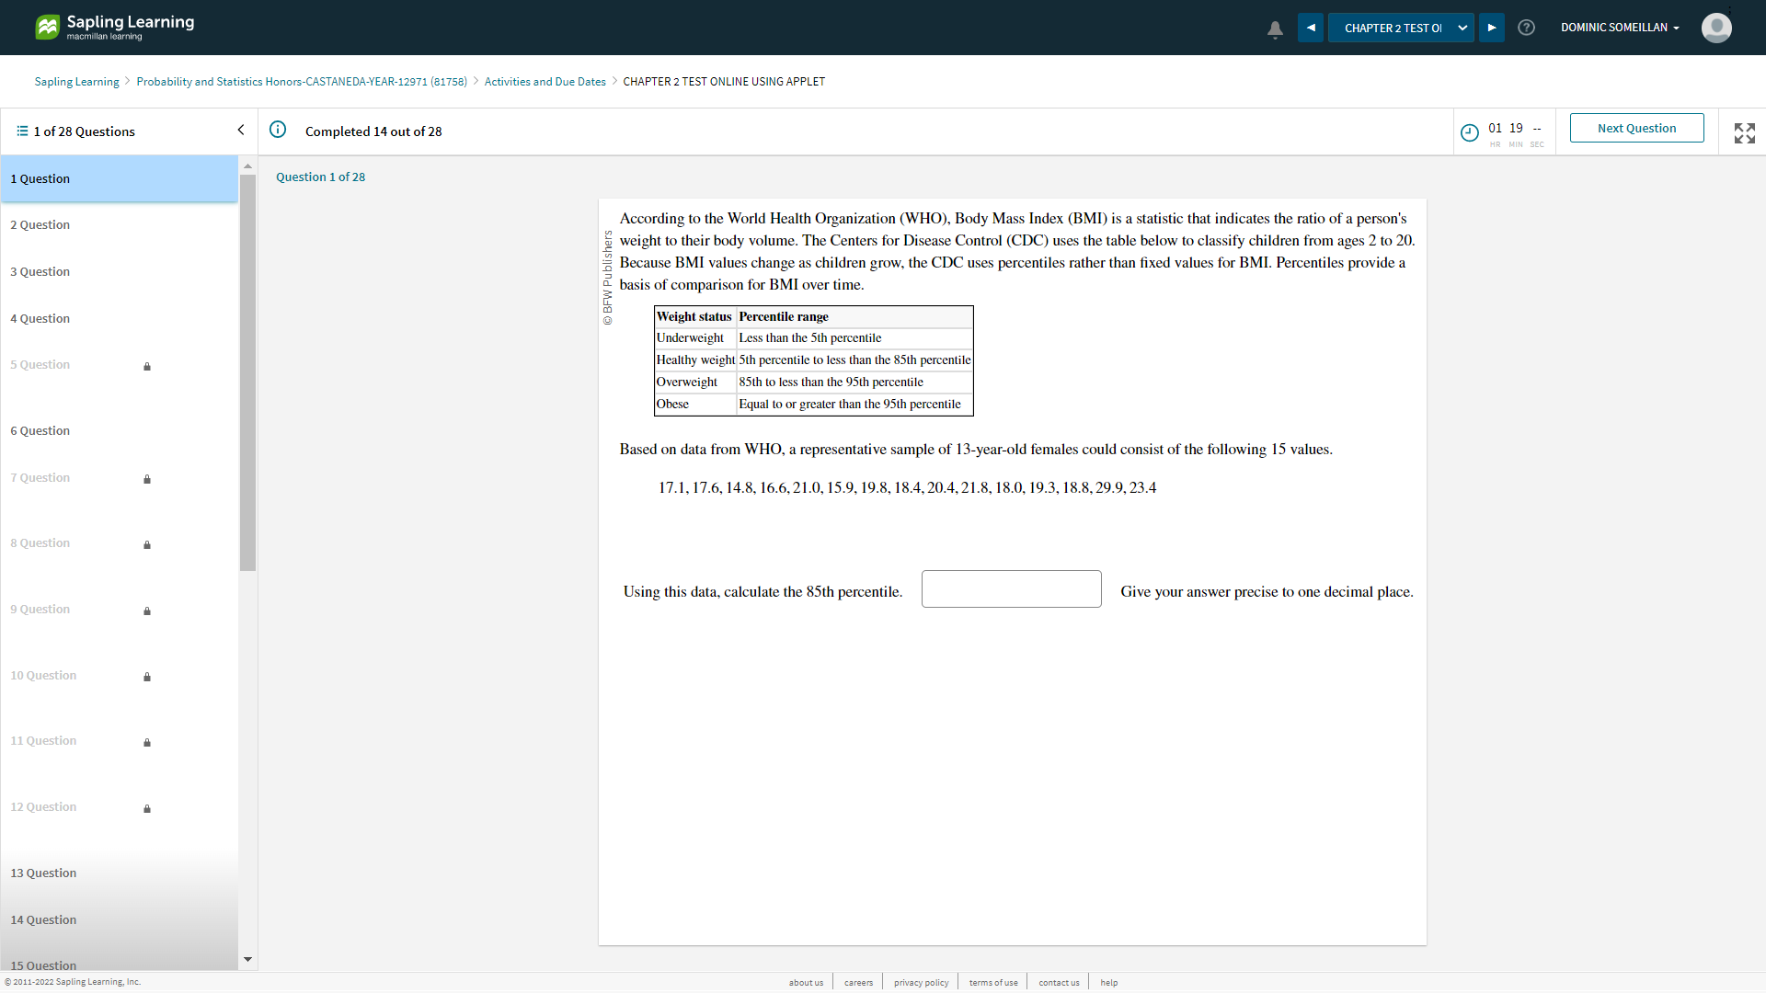Open the CHAPTER 2 TEST dropdown

tap(1401, 28)
